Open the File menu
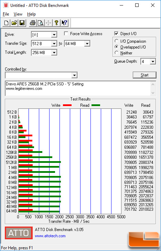This screenshot has width=161, height=251. point(6,14)
